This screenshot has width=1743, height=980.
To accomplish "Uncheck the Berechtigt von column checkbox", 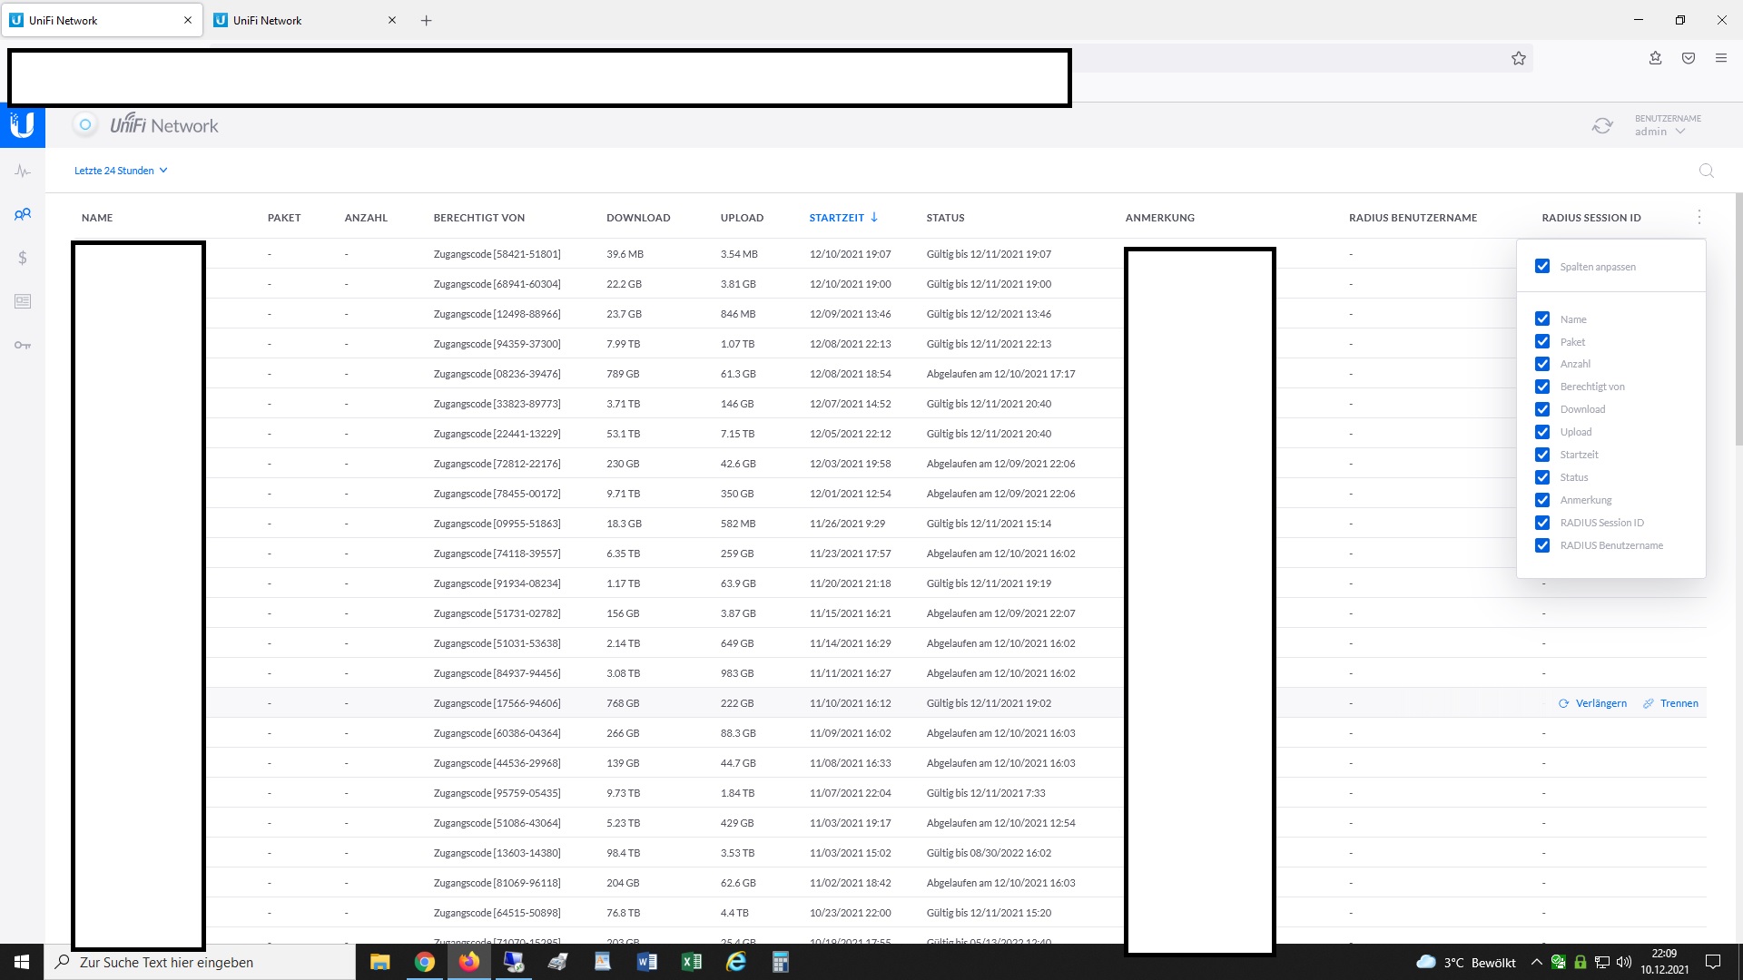I will pyautogui.click(x=1542, y=387).
